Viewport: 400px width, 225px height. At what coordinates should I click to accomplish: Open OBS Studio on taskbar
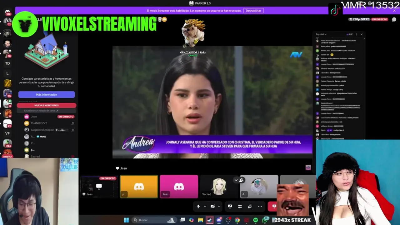click(228, 220)
